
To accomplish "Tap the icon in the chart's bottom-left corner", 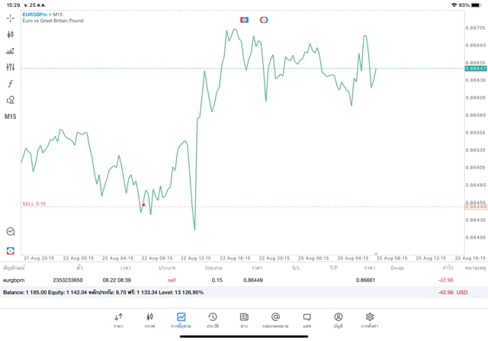I will point(11,250).
